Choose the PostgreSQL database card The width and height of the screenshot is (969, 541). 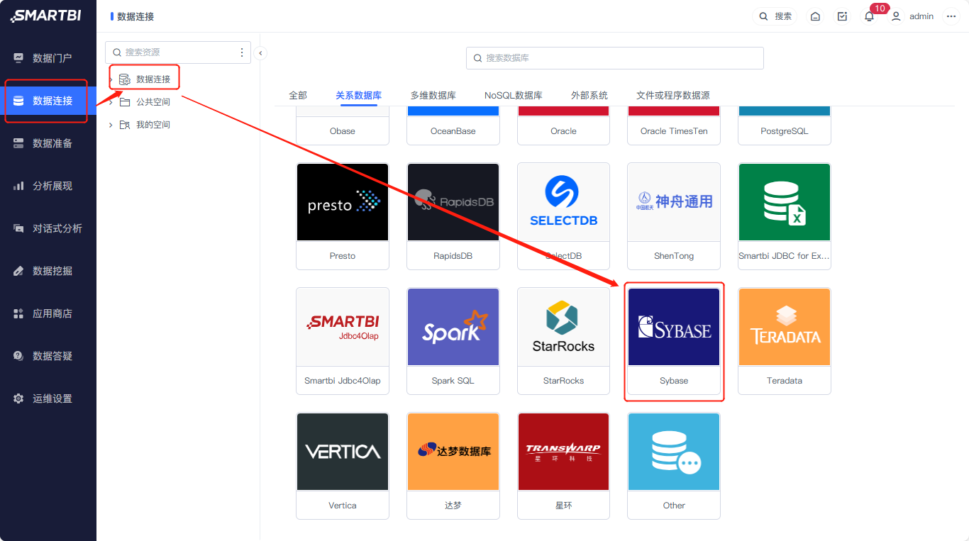coord(785,126)
